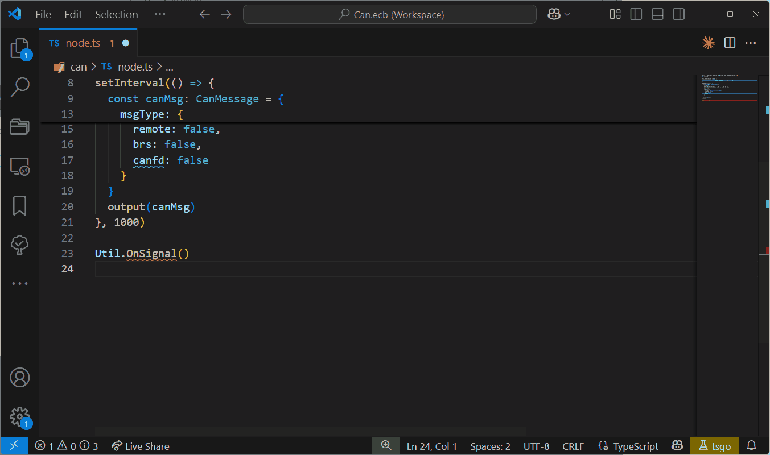Image resolution: width=770 pixels, height=455 pixels.
Task: Open editor More Actions ellipsis
Action: 751,43
